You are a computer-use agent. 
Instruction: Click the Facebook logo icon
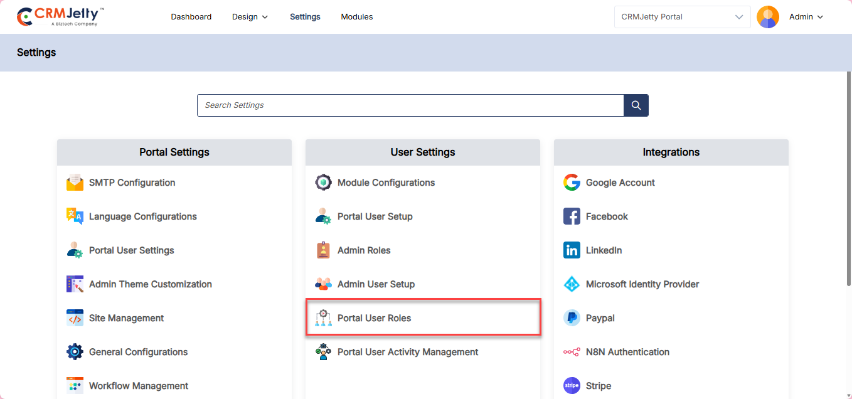click(x=572, y=216)
